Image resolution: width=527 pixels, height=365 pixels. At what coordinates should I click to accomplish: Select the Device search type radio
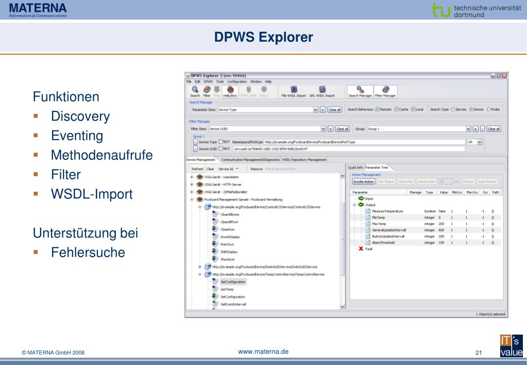click(471, 109)
